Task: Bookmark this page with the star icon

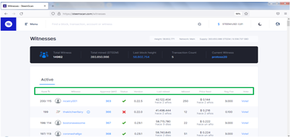Action: pos(246,13)
